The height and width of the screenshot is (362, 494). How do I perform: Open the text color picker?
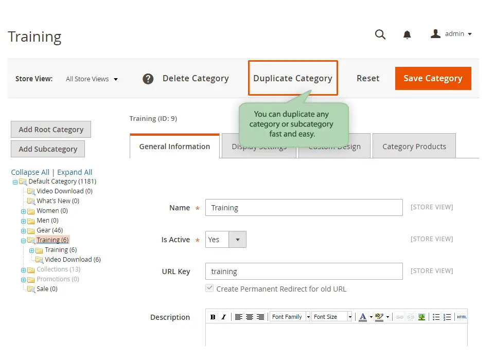(363, 316)
